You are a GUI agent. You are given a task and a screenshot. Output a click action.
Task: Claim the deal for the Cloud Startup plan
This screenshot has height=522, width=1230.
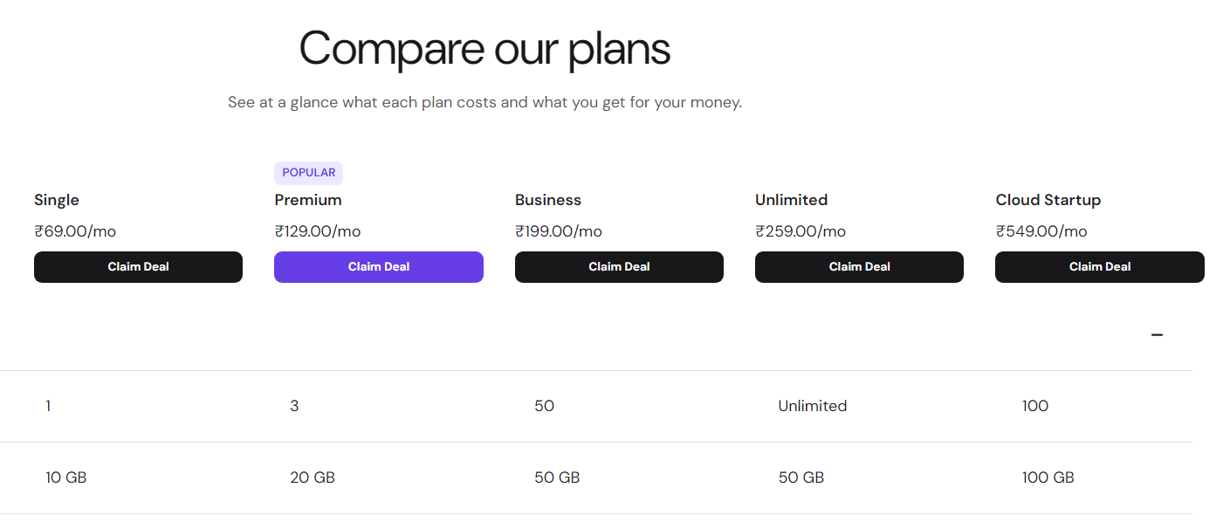1099,266
